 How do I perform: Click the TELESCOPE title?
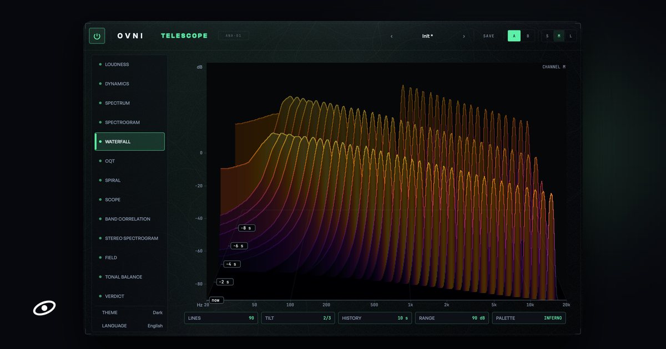[184, 36]
